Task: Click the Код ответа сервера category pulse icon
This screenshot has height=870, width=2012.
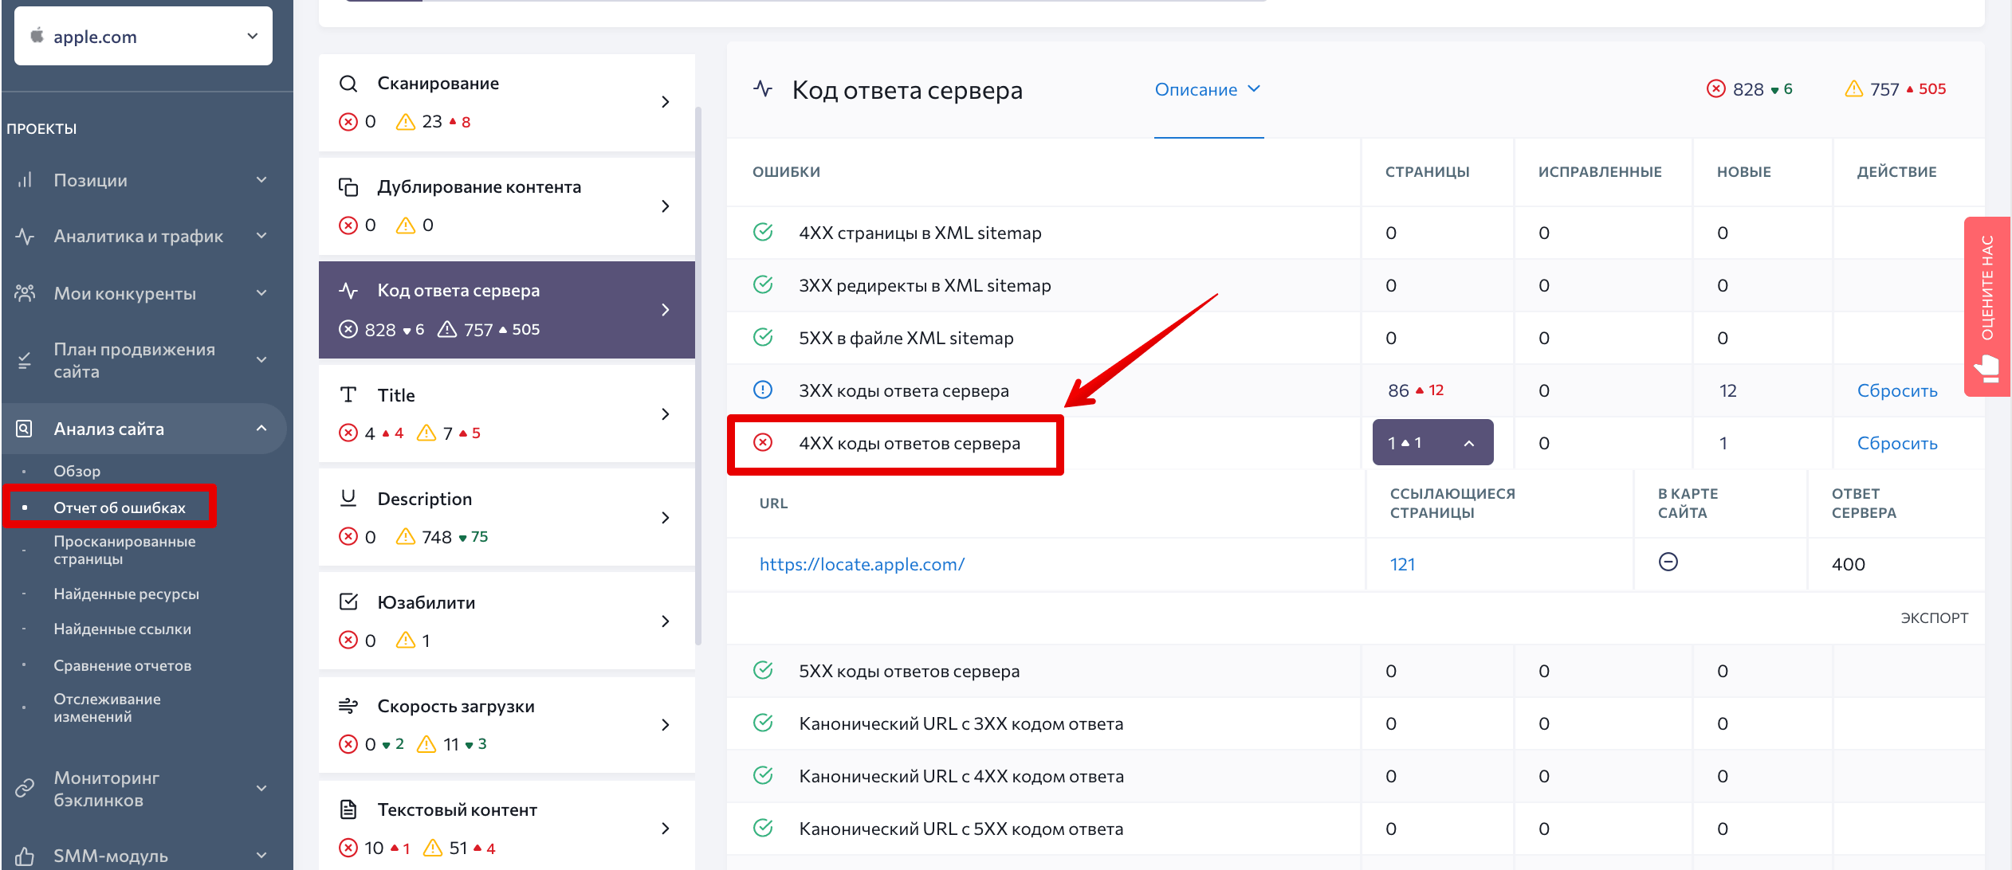Action: coord(348,291)
